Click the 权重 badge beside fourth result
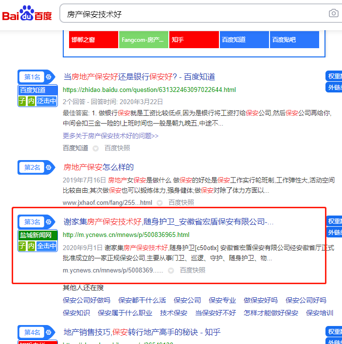Image resolution: width=342 pixels, height=344 pixels. (x=334, y=331)
